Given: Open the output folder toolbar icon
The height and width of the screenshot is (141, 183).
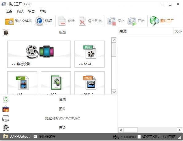Looking at the screenshot, I should [x=9, y=22].
